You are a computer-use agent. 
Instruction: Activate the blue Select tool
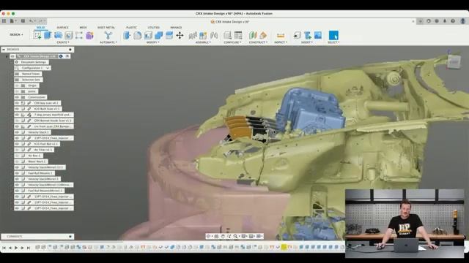(x=333, y=36)
